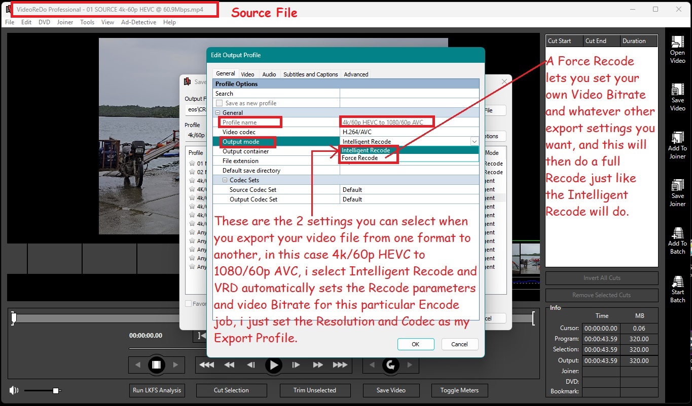The image size is (692, 406).
Task: Open the DVD menu
Action: 44,22
